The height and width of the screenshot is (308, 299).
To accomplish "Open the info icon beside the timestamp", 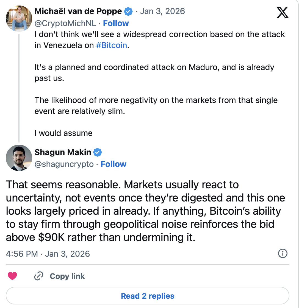I will click(283, 254).
